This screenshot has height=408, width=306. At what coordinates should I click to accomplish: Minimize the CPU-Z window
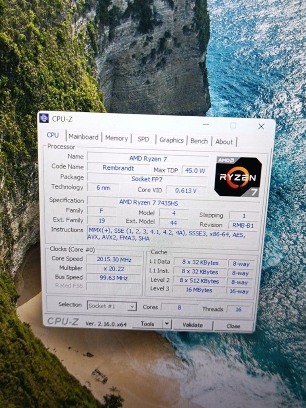coord(206,125)
